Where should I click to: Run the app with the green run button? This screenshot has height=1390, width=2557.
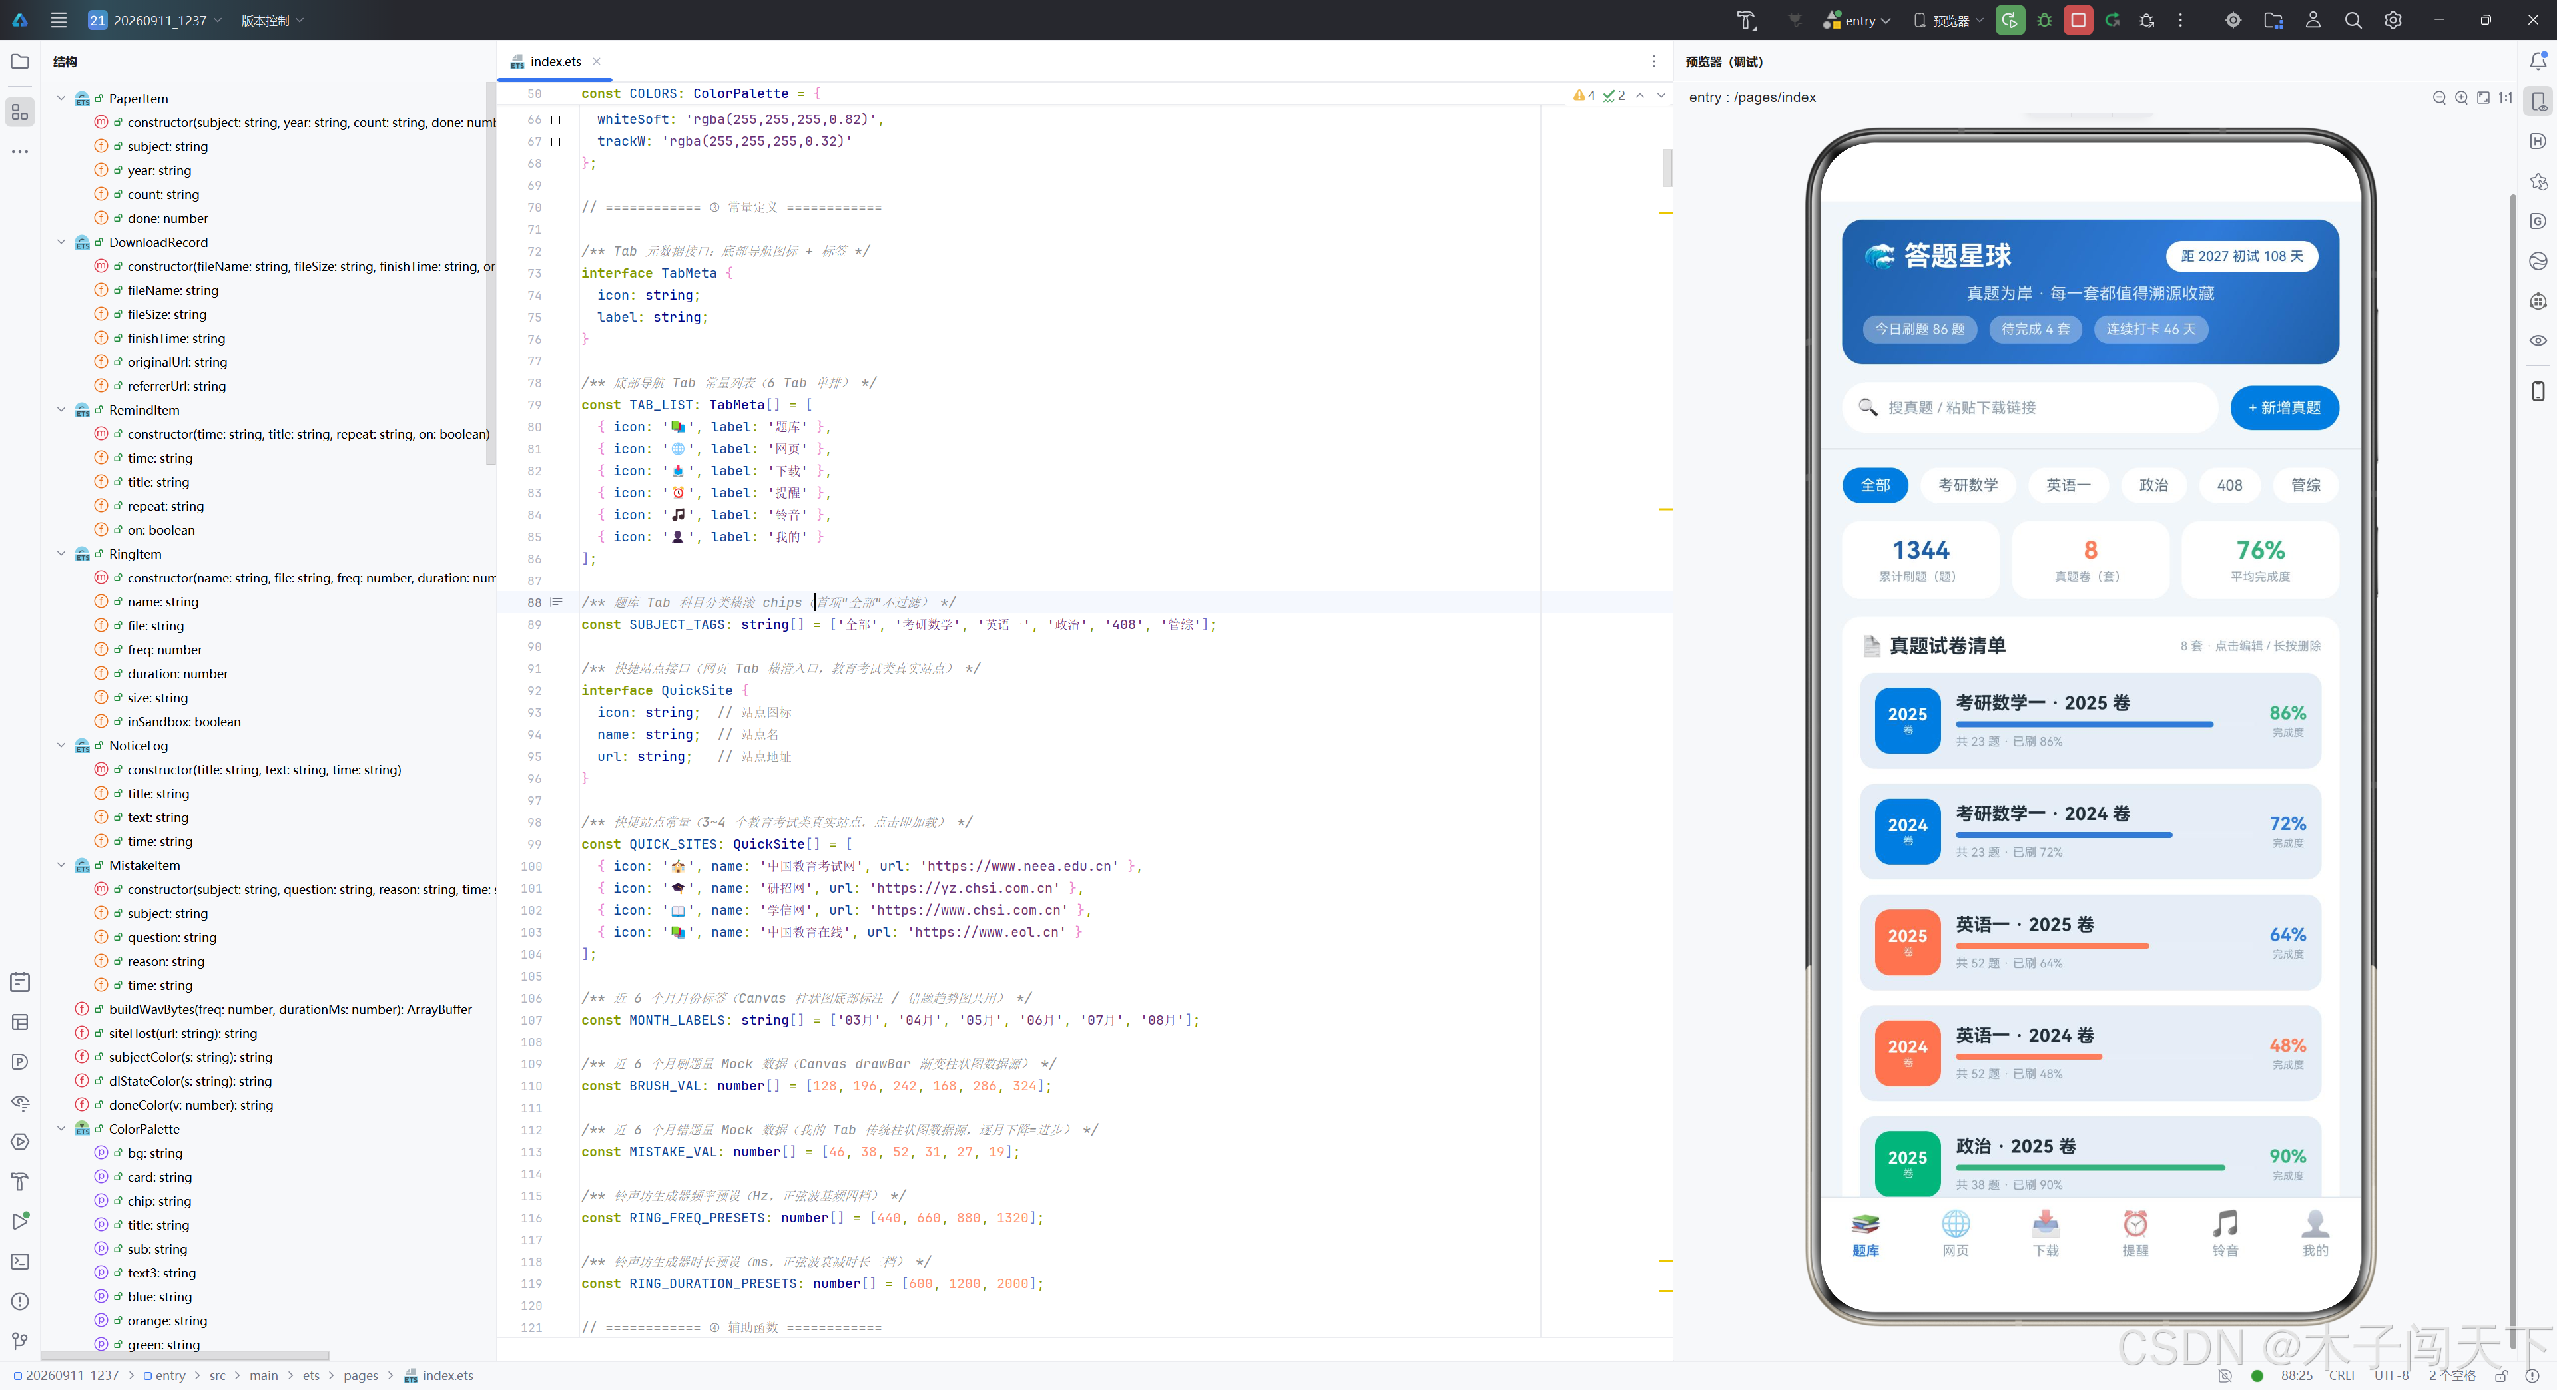pyautogui.click(x=2010, y=20)
